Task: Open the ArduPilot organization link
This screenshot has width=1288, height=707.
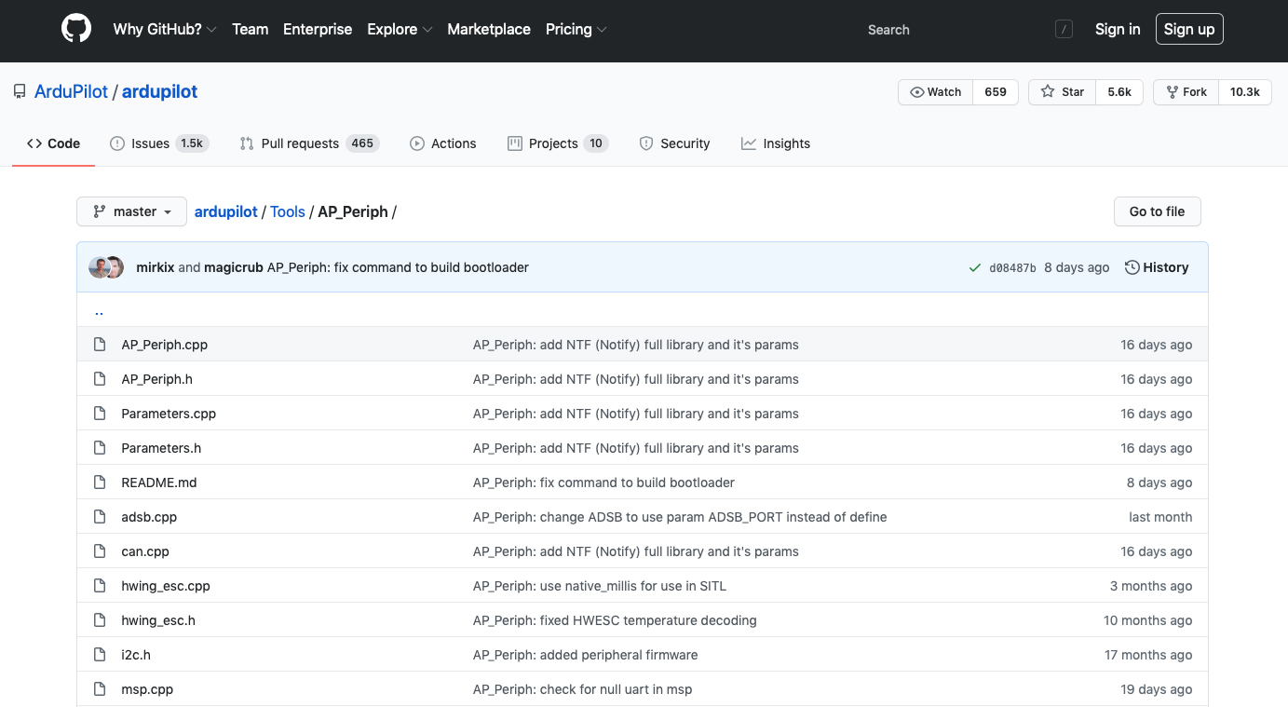Action: (71, 91)
